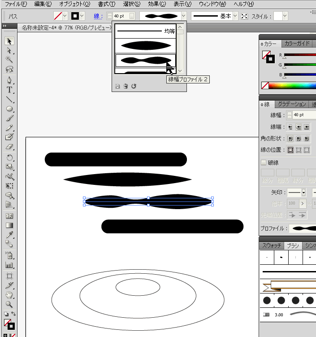The image size is (316, 337).
Task: Open stroke color dropdown in control bar
Action: pos(82,16)
